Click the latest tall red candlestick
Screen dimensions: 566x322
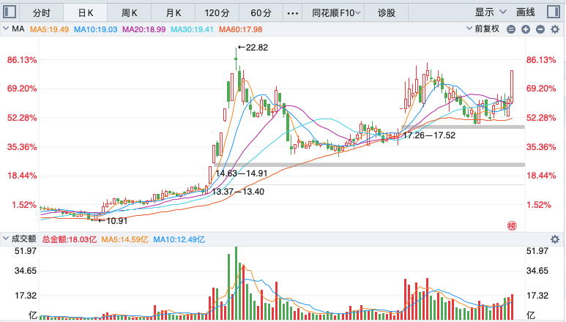pos(512,86)
